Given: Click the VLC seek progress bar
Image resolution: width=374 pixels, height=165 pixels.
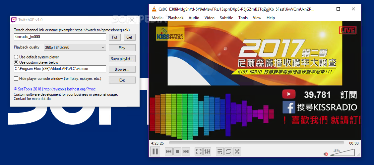Looking at the screenshot, I should [x=256, y=143].
